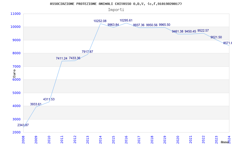Image resolution: width=232 pixels, height=145 pixels.
Task: Click the 2023 year label on x-axis
Action: (x=216, y=139)
